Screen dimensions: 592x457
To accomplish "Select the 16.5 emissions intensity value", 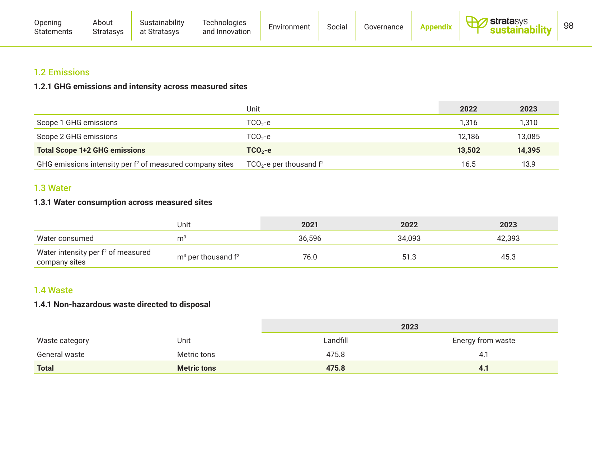I will (x=469, y=164).
